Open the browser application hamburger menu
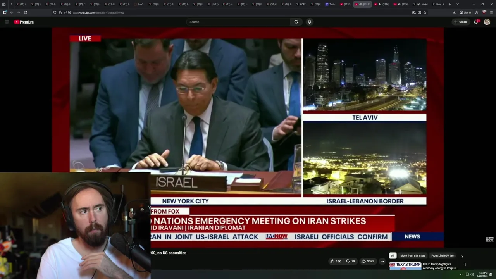The image size is (496, 279). pyautogui.click(x=491, y=12)
